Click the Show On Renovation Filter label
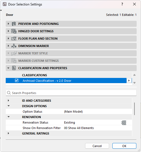This screenshot has width=141, height=152. click(41, 128)
